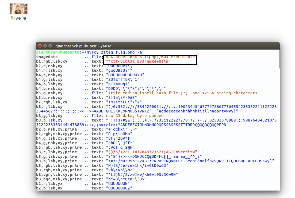Click the little endian ispell hash file text

pos(182,93)
